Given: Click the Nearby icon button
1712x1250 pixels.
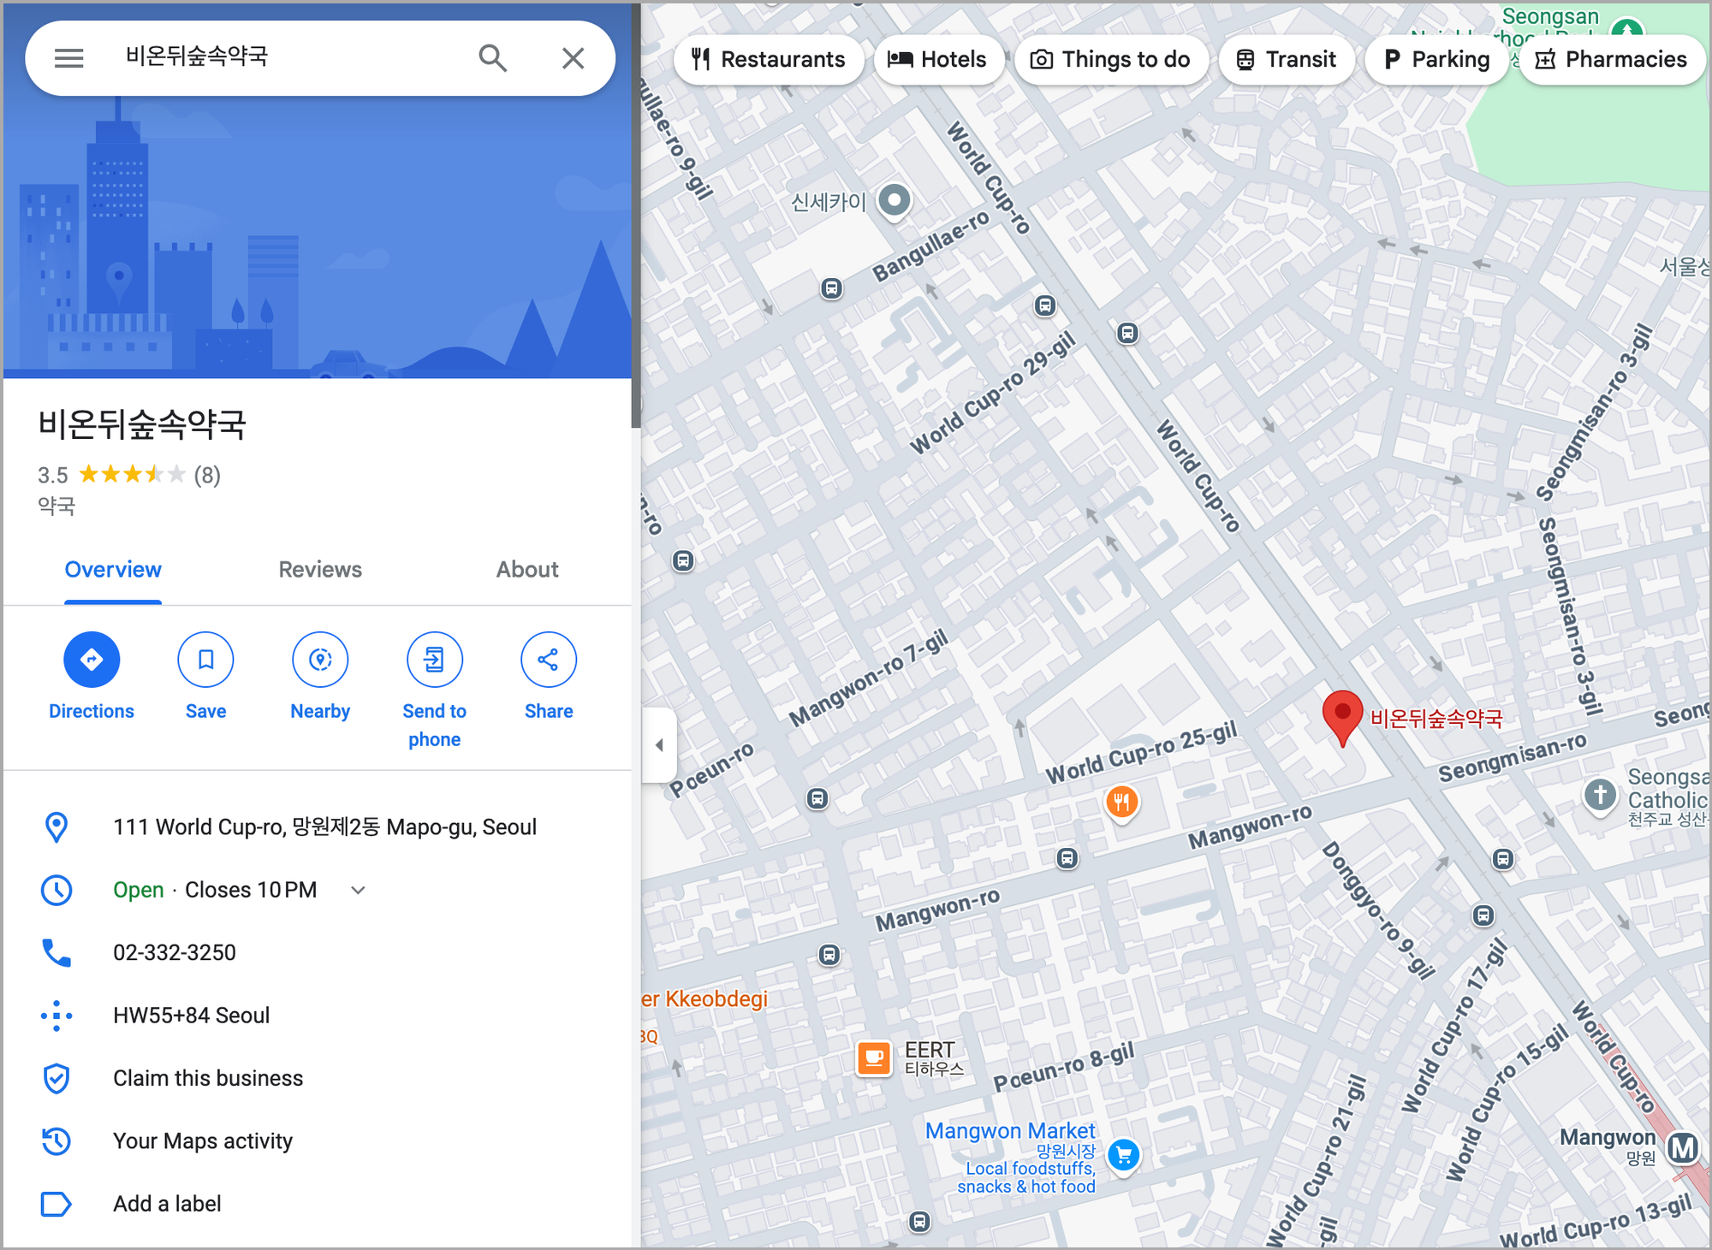Looking at the screenshot, I should click(320, 660).
